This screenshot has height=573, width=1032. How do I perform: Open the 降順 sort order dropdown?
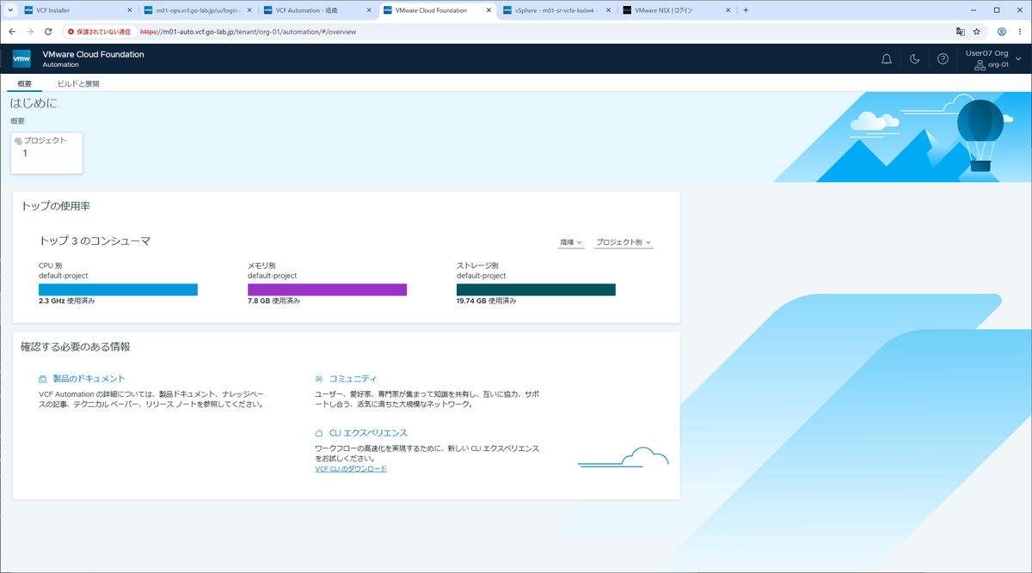pyautogui.click(x=572, y=242)
